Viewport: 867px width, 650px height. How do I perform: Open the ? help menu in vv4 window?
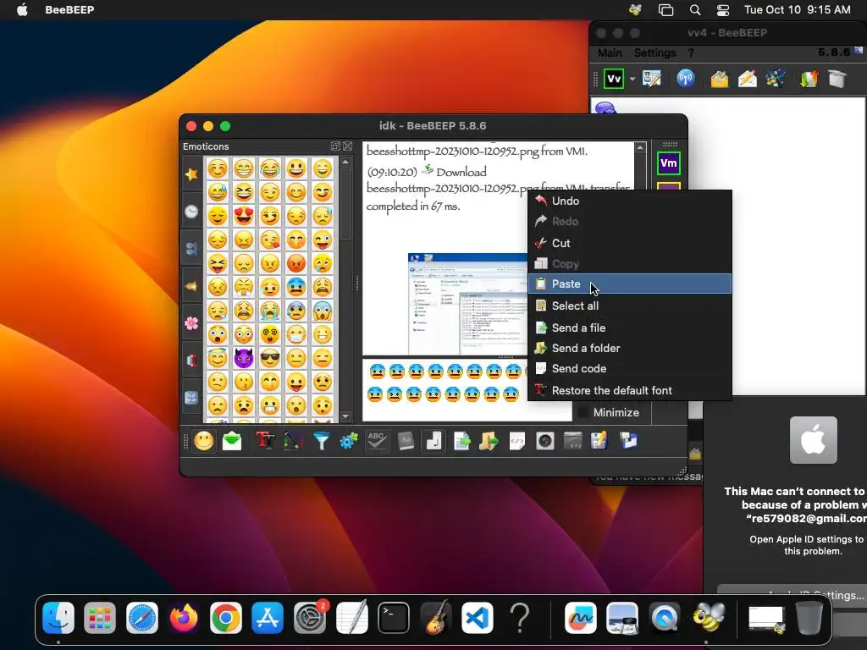pyautogui.click(x=691, y=53)
